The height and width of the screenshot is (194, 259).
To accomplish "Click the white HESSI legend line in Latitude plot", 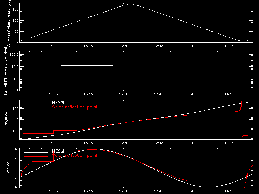I will [x=36, y=152].
